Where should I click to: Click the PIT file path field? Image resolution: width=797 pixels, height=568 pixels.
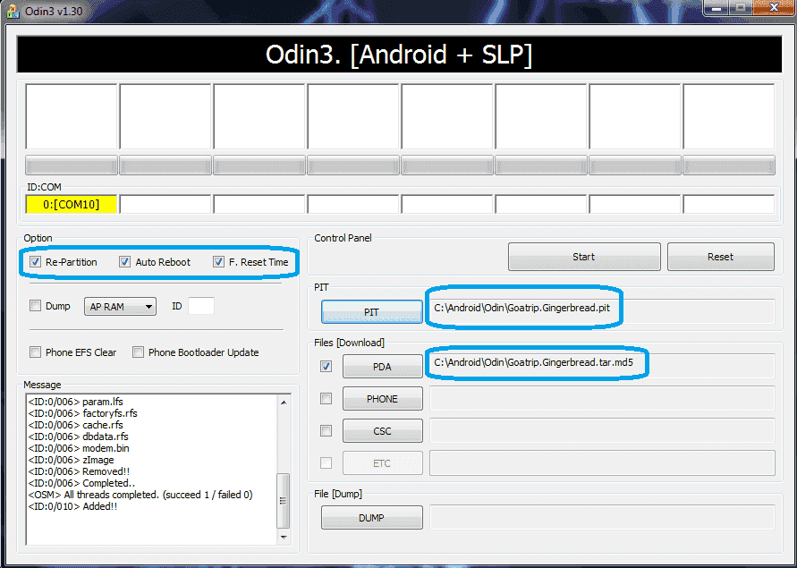(x=602, y=311)
